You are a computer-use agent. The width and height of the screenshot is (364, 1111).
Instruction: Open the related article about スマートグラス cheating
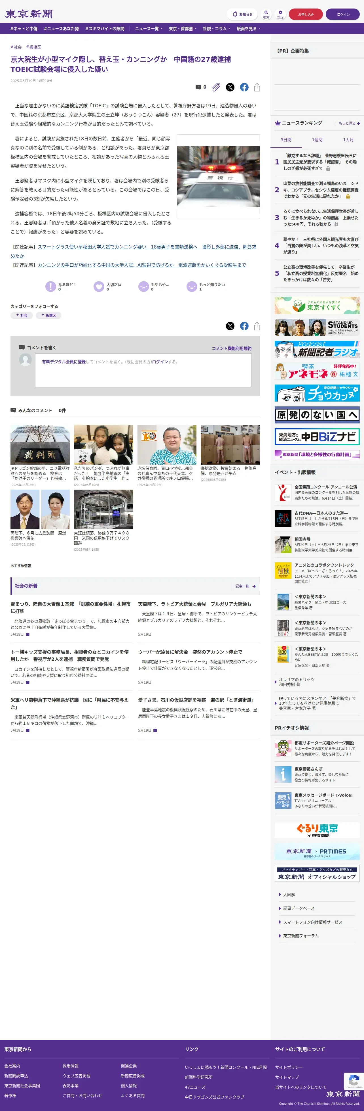[134, 251]
